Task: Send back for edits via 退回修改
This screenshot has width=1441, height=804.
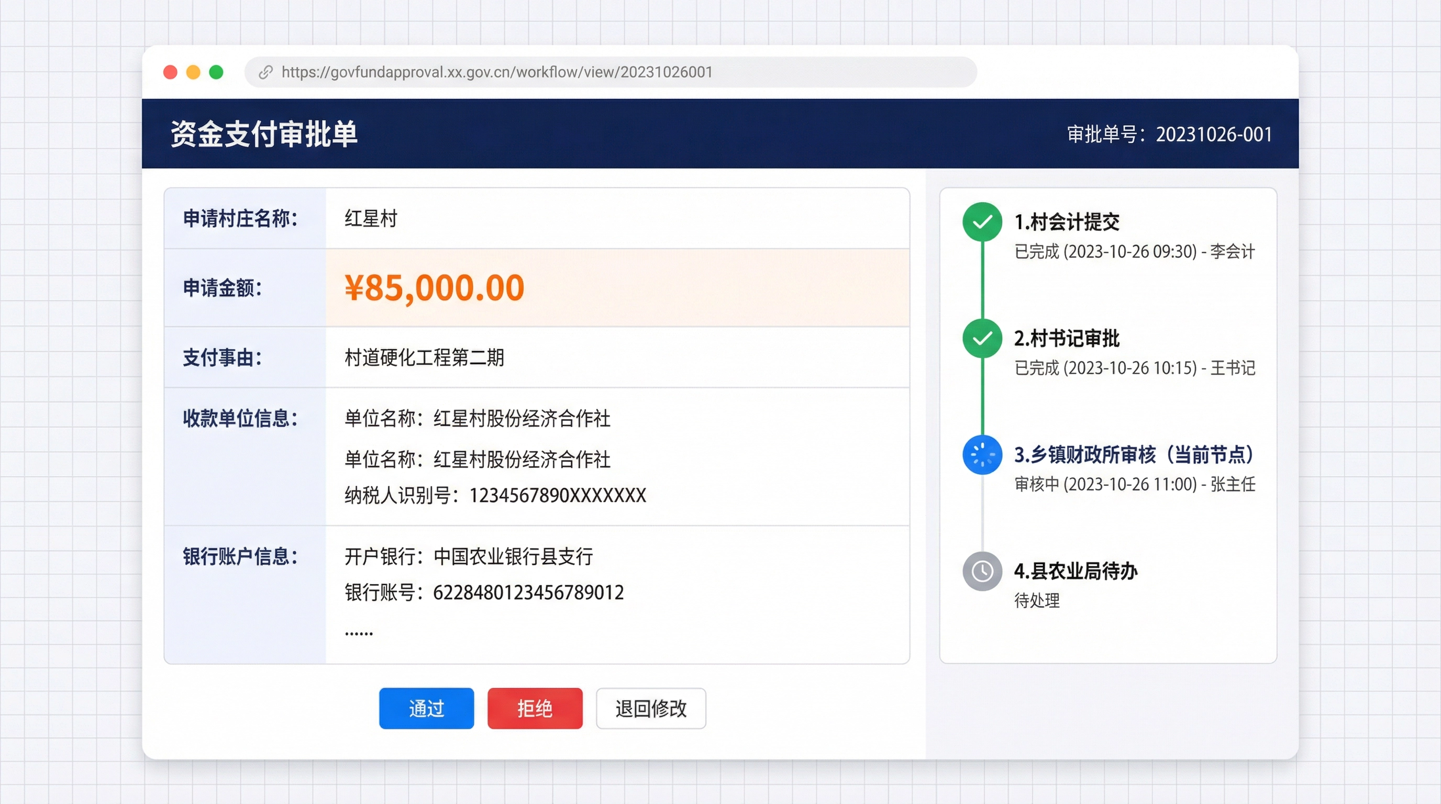Action: (650, 708)
